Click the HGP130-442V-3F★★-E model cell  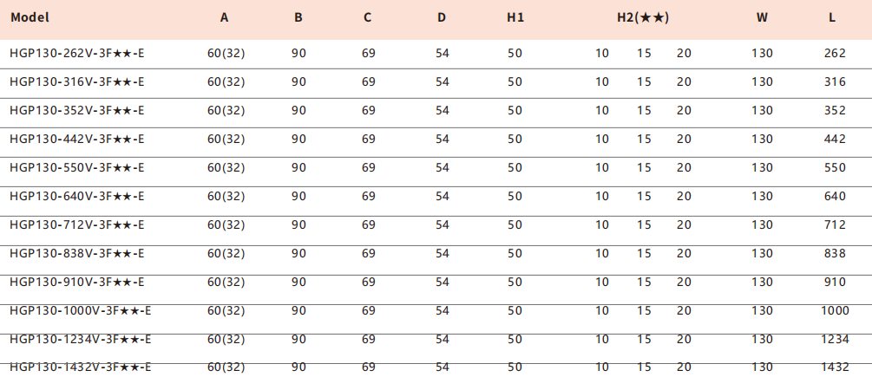click(x=77, y=140)
